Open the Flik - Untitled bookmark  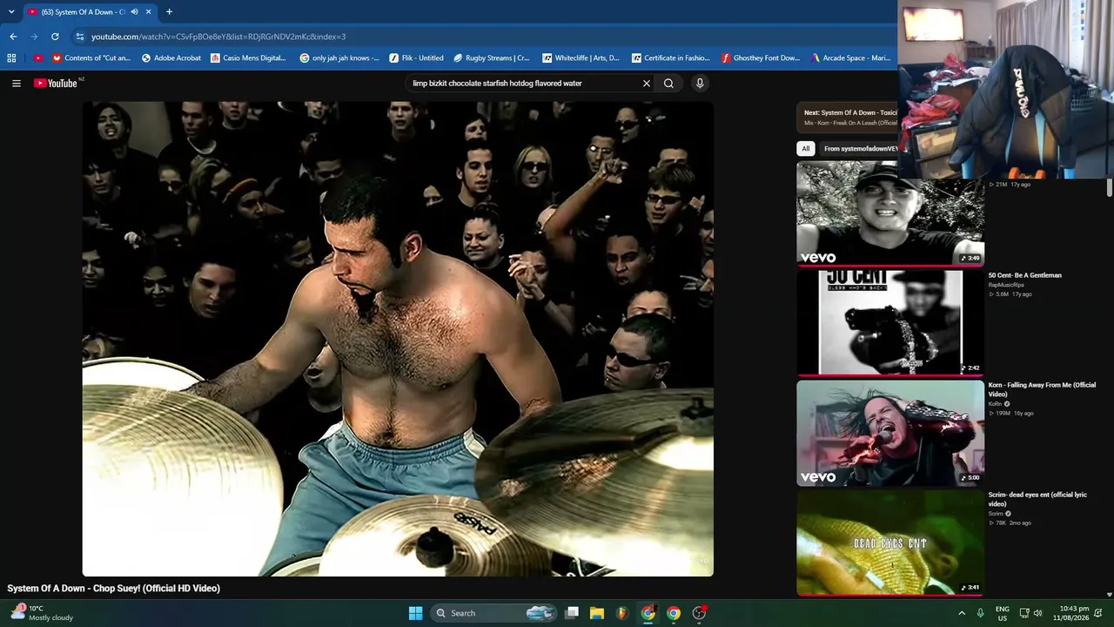(416, 58)
